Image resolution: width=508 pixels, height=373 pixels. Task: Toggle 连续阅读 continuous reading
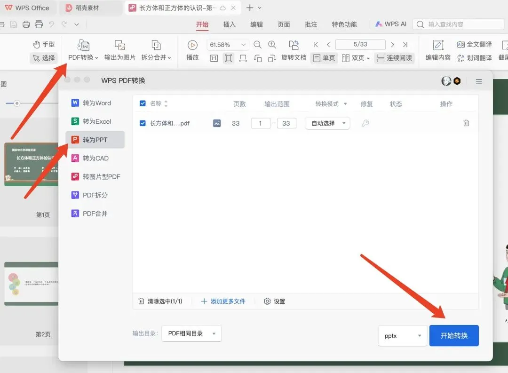pos(394,58)
